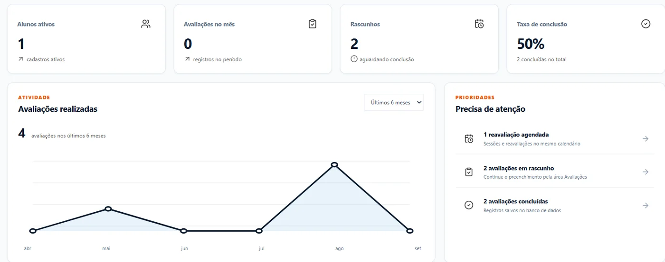Click the clipboard icon in avaliações em rascunho row

(x=469, y=172)
